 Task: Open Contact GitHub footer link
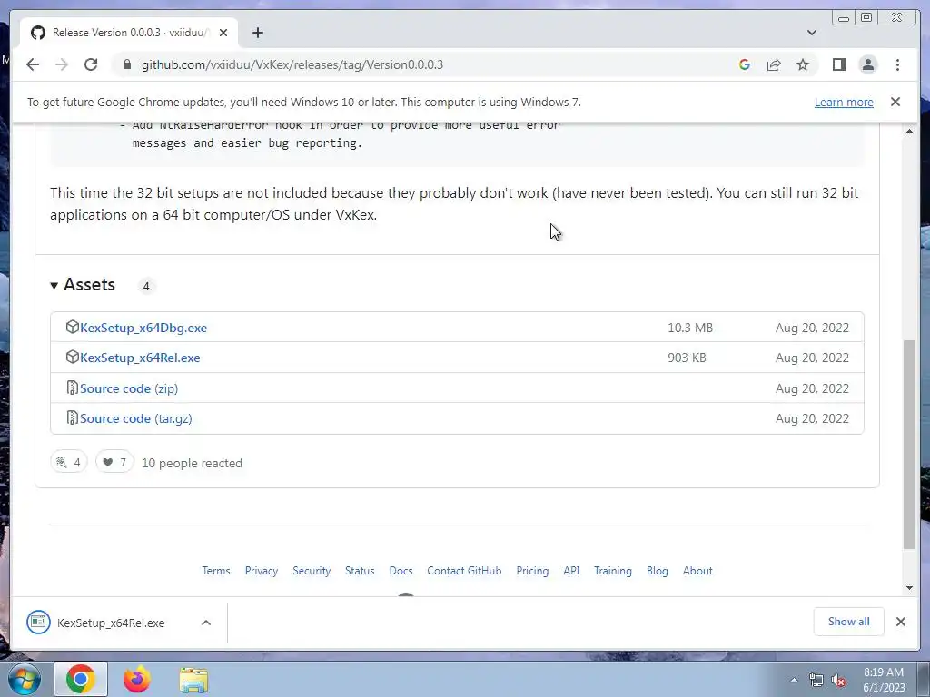(x=464, y=571)
